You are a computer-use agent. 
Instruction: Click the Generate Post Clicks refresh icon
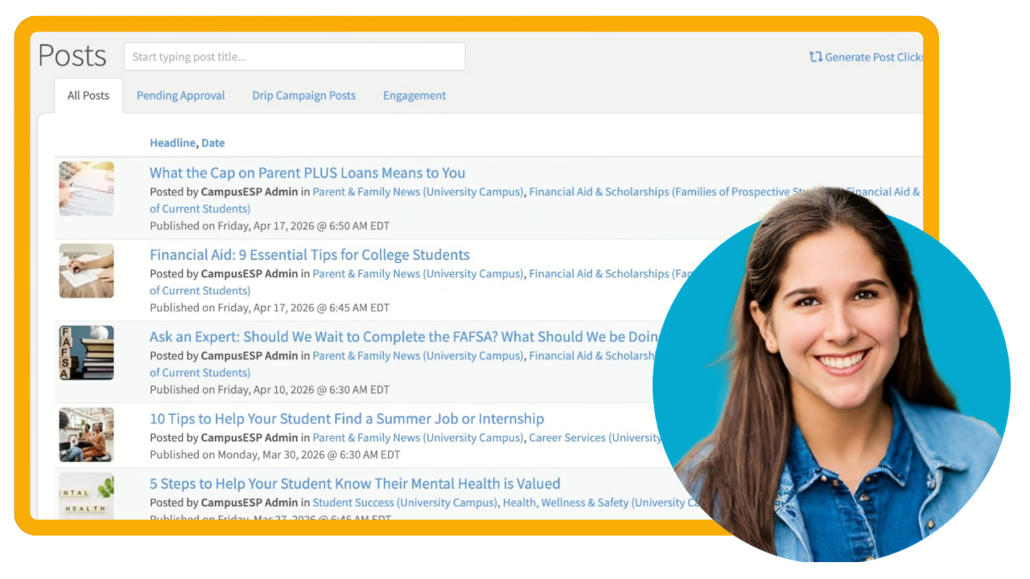click(x=815, y=57)
